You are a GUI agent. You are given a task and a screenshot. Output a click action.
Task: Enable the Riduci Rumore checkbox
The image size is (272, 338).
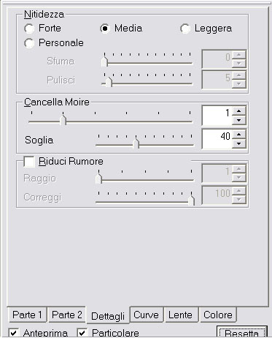coord(29,162)
